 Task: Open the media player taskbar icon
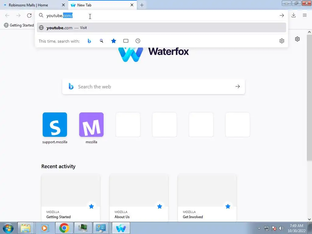45,228
